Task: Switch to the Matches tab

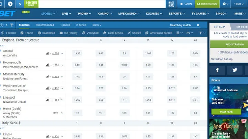Action: [24, 25]
